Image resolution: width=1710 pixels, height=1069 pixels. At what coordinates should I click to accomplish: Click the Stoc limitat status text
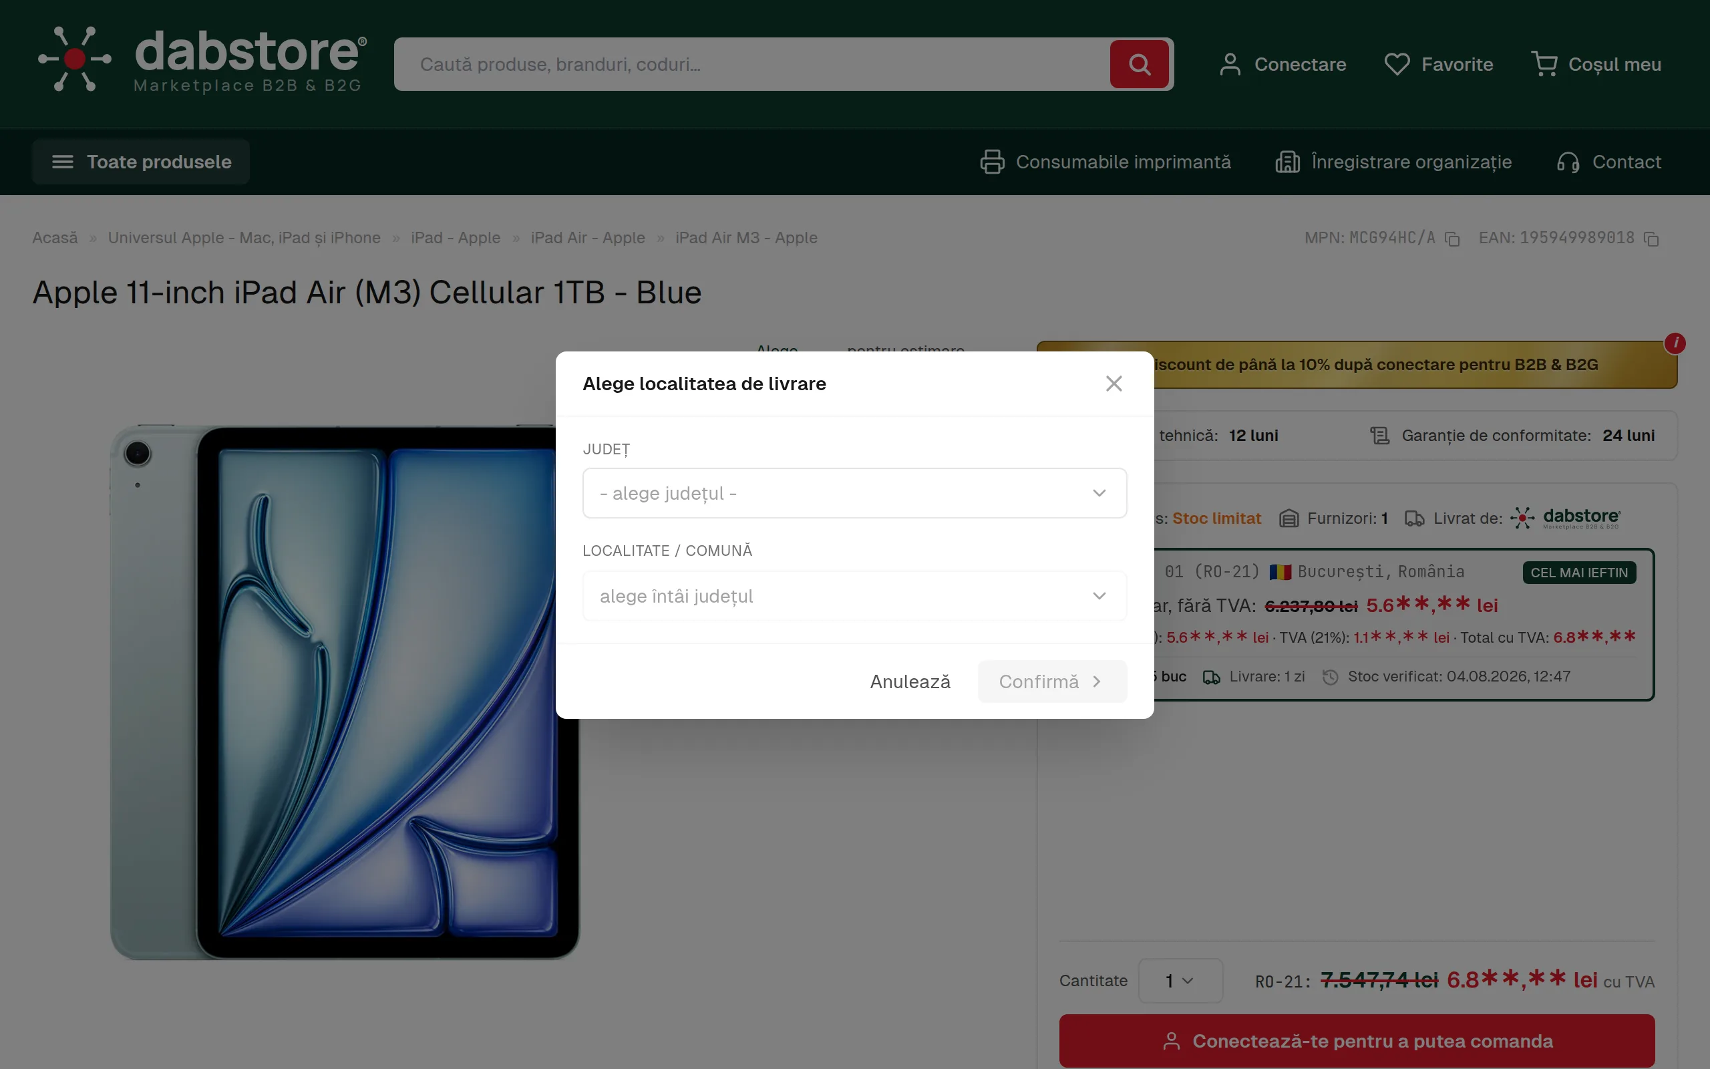click(1216, 518)
